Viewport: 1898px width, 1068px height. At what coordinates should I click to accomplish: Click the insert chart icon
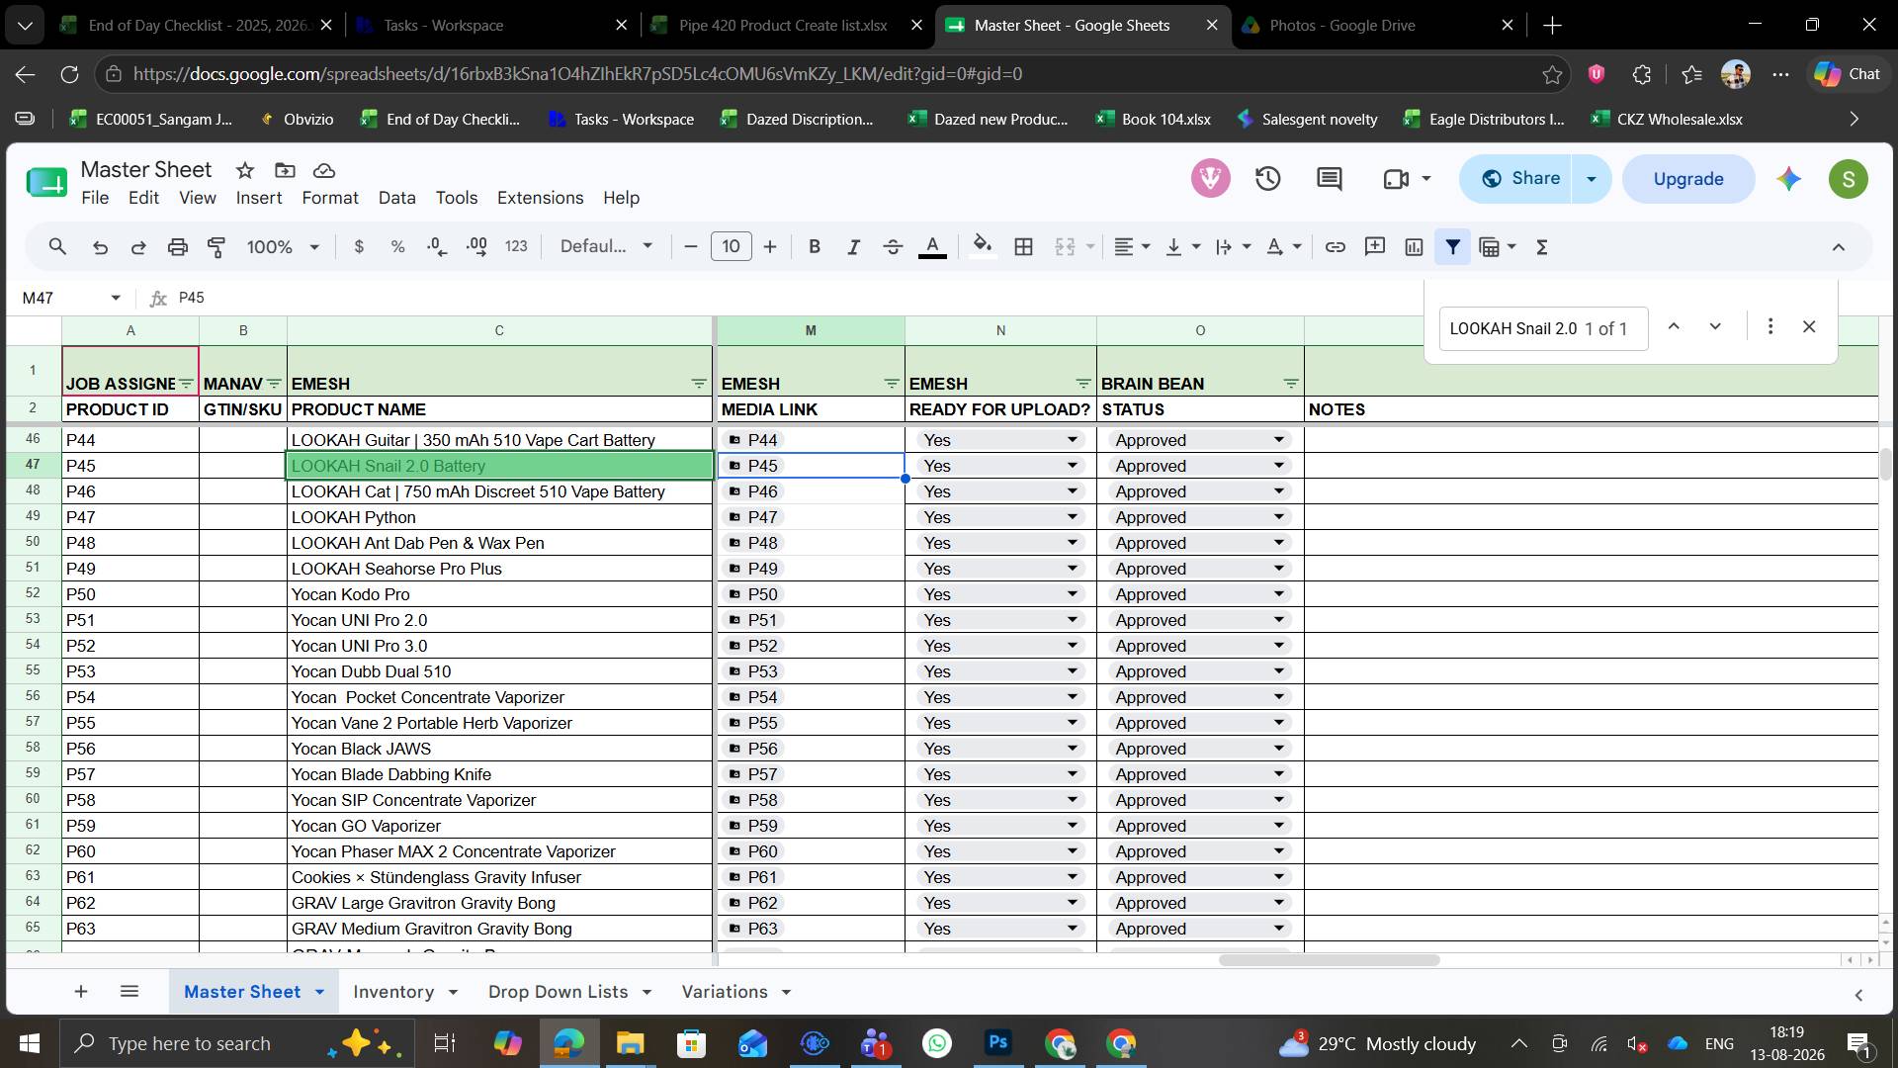pos(1414,247)
